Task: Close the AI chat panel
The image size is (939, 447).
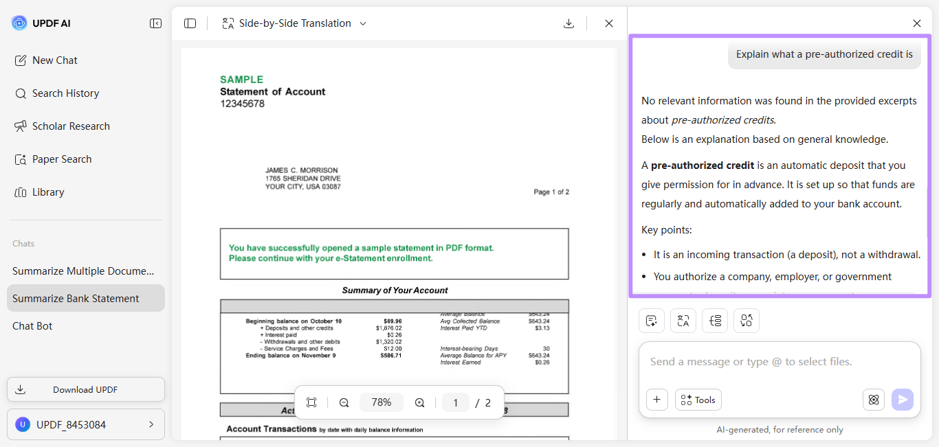Action: [x=916, y=23]
